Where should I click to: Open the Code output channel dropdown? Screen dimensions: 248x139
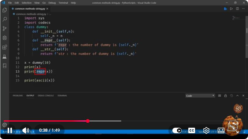click(x=200, y=96)
